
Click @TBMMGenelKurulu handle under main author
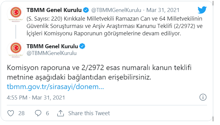pos(52,53)
